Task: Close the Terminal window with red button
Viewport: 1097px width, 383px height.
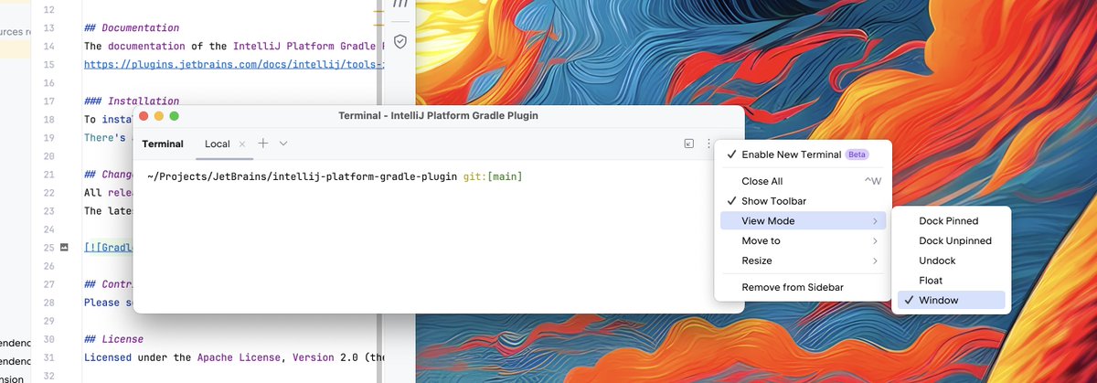Action: 144,116
